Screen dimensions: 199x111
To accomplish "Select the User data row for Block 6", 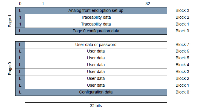I will [x=96, y=52].
